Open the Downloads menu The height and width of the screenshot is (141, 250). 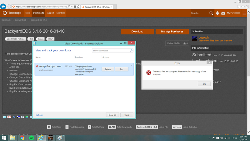click(38, 13)
